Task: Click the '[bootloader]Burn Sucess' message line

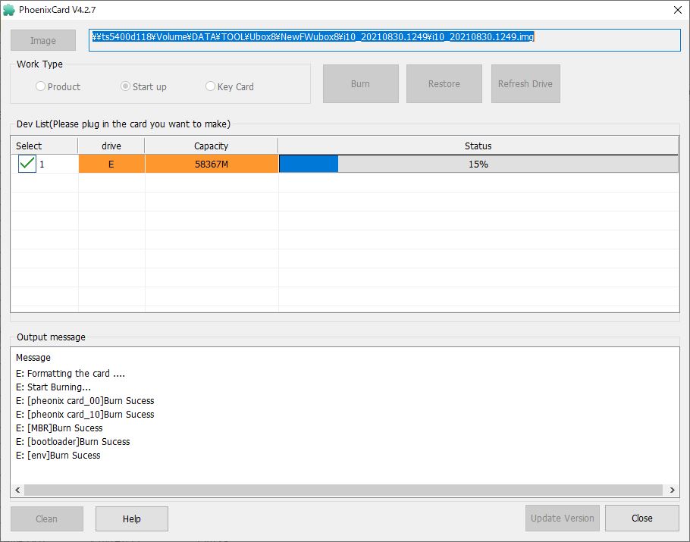Action: tap(73, 442)
